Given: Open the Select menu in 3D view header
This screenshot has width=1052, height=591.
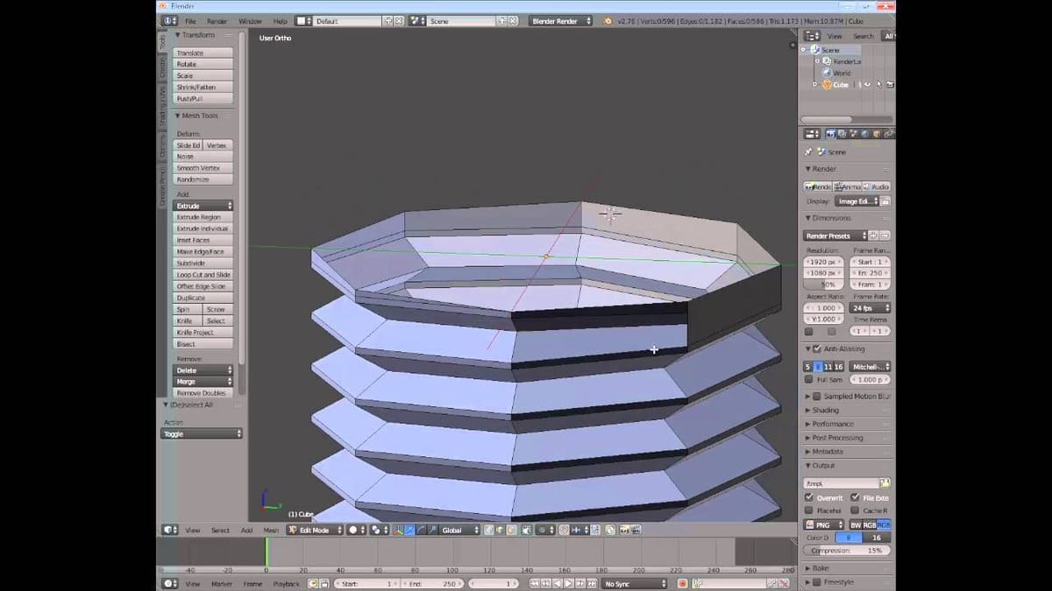Looking at the screenshot, I should [220, 530].
